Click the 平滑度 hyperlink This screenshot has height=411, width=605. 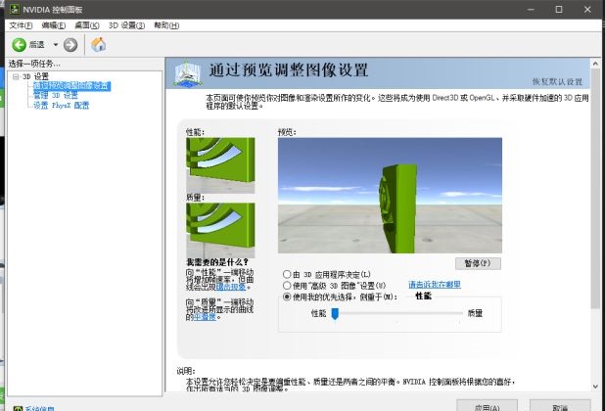205,317
